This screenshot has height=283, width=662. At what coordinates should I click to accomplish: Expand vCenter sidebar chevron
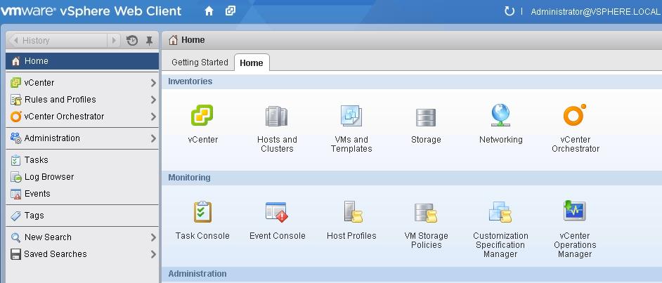pyautogui.click(x=153, y=83)
